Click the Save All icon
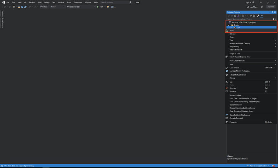Image resolution: width=278 pixels, height=168 pixels. pyautogui.click(x=25, y=7)
